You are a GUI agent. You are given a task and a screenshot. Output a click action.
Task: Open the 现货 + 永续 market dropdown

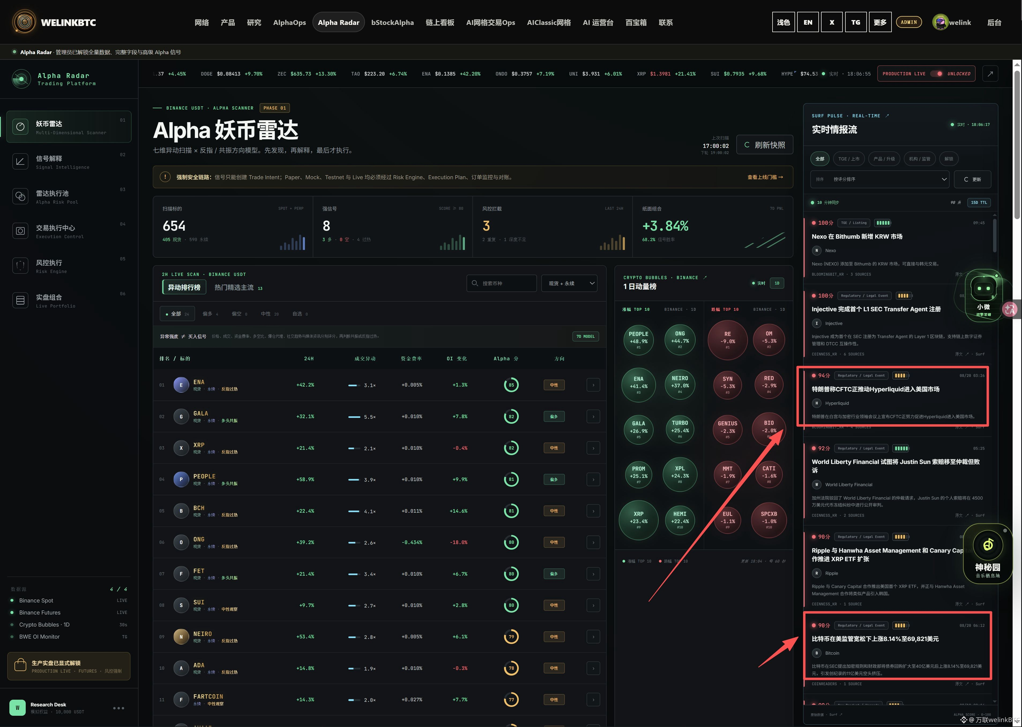point(569,283)
